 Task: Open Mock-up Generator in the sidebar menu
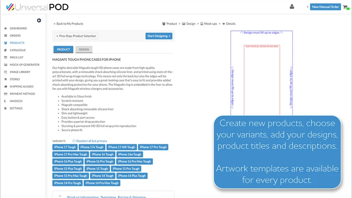[x=25, y=65]
